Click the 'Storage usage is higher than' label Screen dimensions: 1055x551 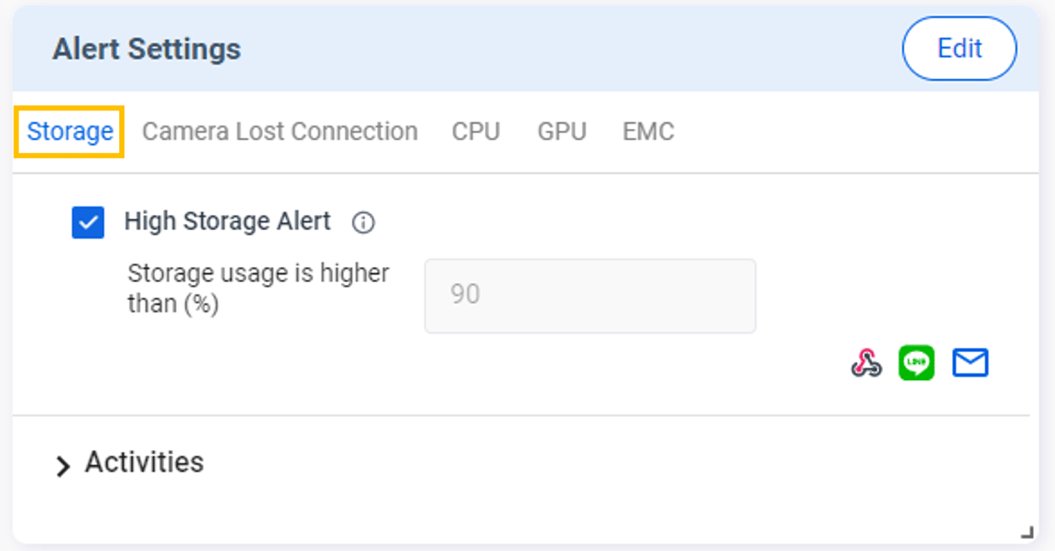click(x=258, y=287)
